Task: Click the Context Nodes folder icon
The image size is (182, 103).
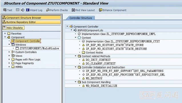Action: point(83,52)
